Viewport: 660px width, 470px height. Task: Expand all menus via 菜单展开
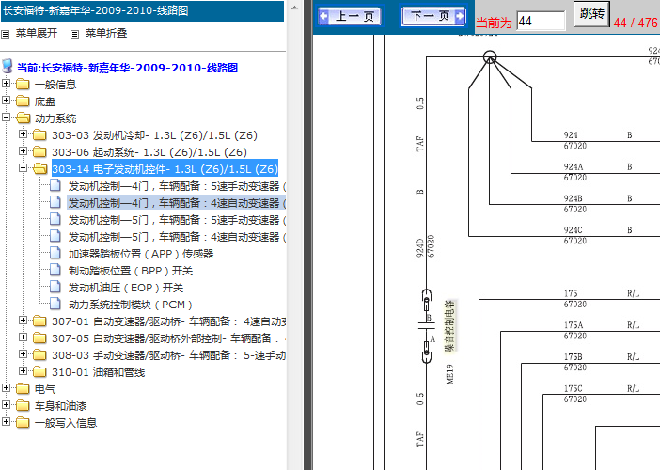click(x=37, y=33)
